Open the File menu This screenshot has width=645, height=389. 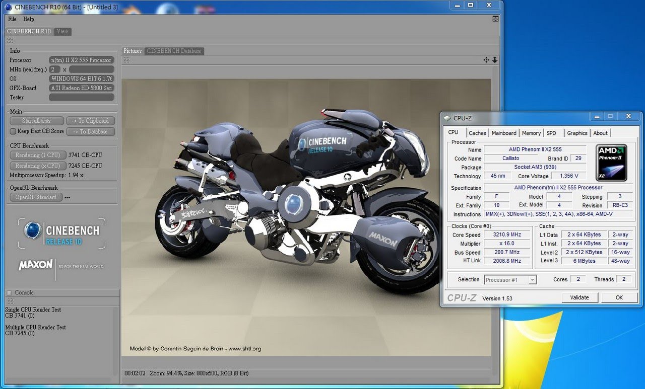12,19
